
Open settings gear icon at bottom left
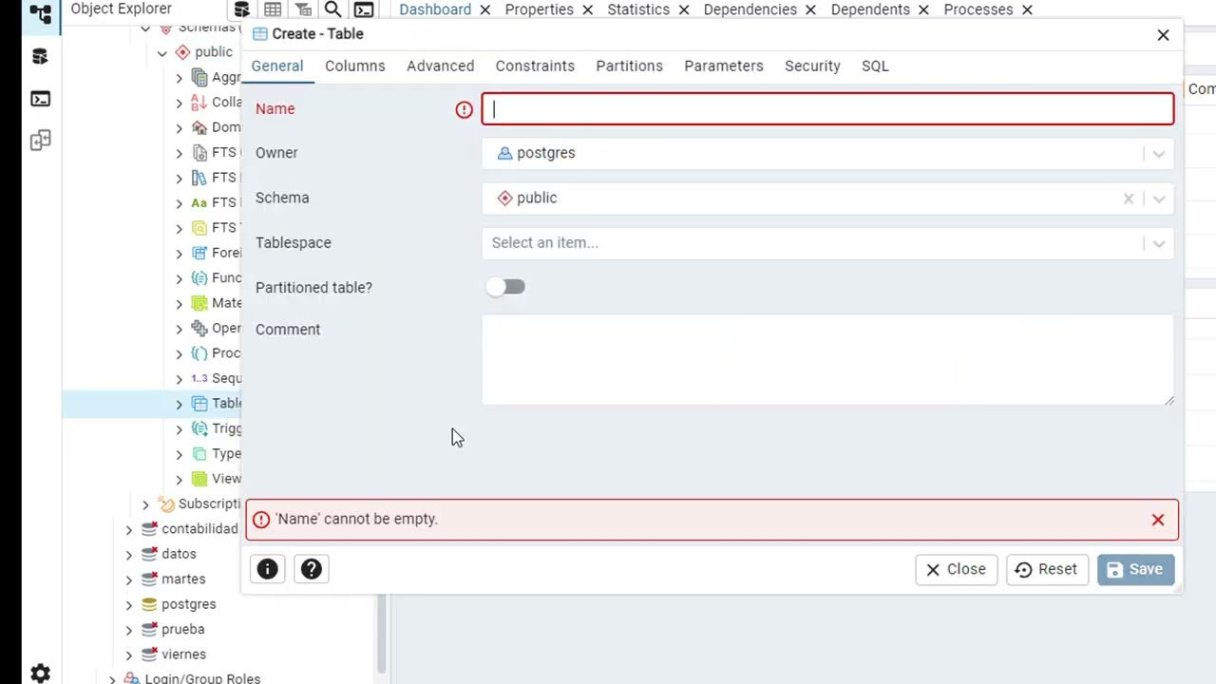40,673
